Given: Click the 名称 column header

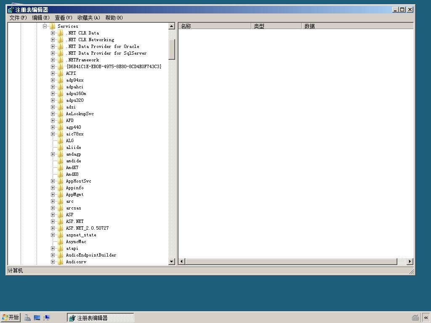Looking at the screenshot, I should 215,26.
